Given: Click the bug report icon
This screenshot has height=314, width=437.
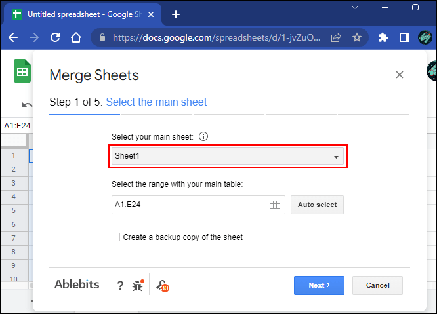Looking at the screenshot, I should (138, 285).
